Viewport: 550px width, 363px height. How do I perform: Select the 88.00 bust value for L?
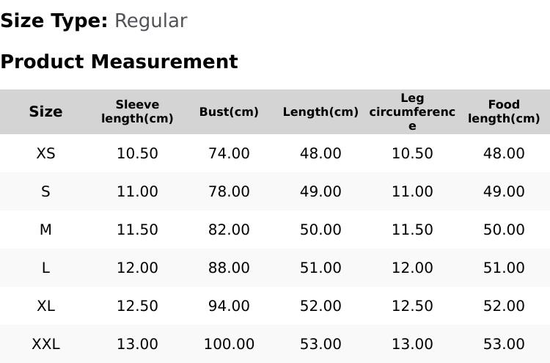click(229, 268)
